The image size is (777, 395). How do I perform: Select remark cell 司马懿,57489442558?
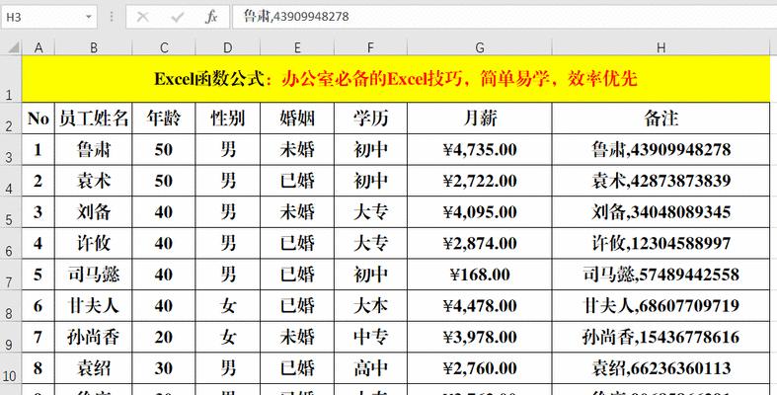pos(661,275)
